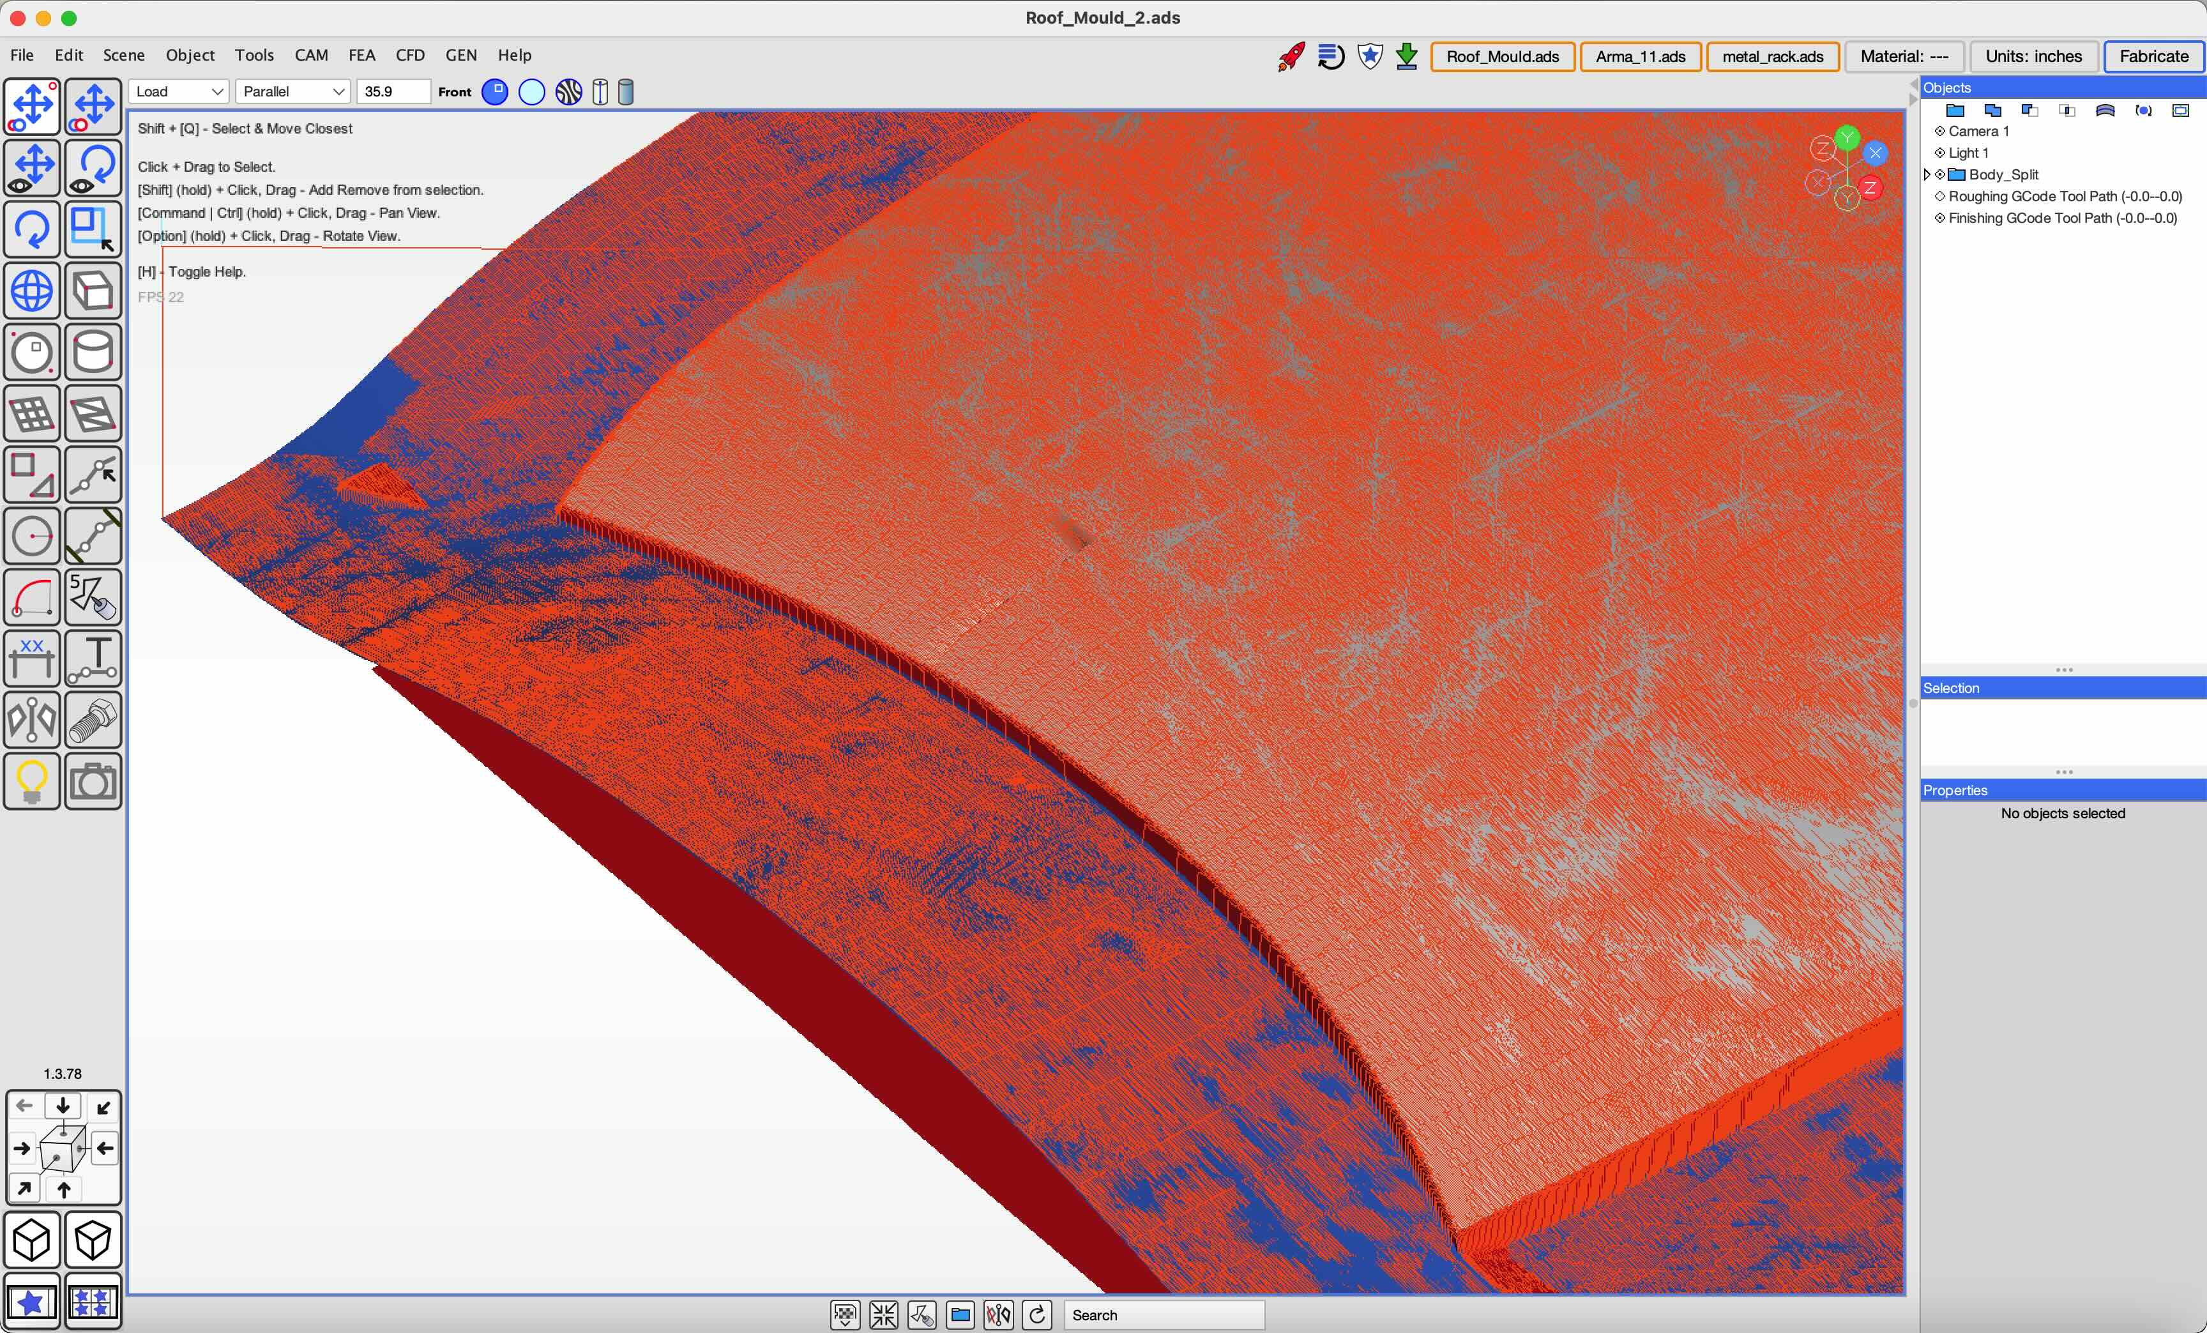Choose the cylinder primitive tool

coord(93,352)
